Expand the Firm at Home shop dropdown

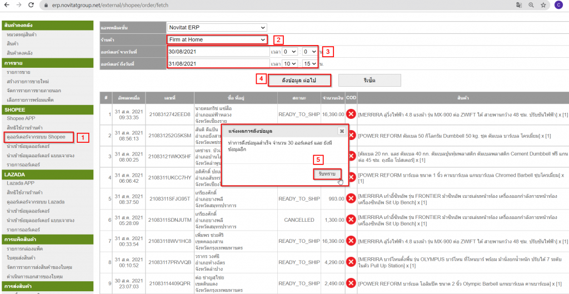tap(217, 39)
